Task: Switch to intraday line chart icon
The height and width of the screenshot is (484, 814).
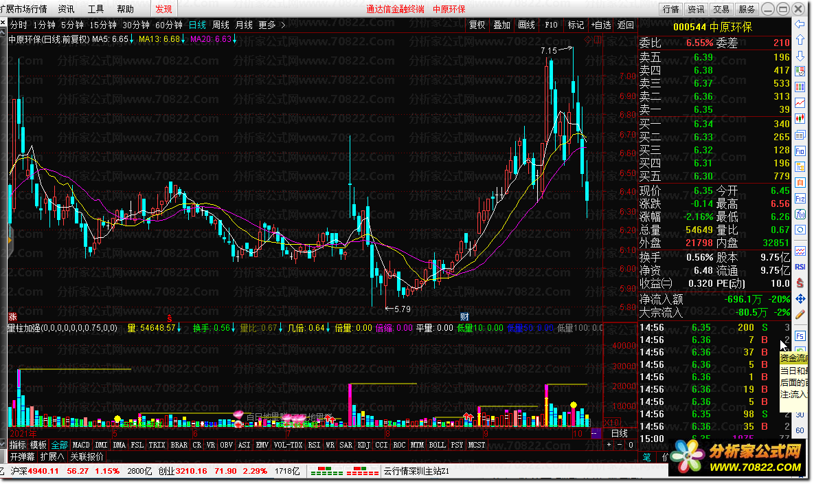Action: [x=800, y=103]
